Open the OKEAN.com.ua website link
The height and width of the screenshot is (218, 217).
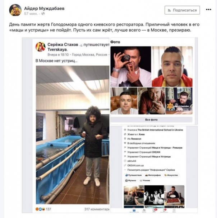(135, 165)
